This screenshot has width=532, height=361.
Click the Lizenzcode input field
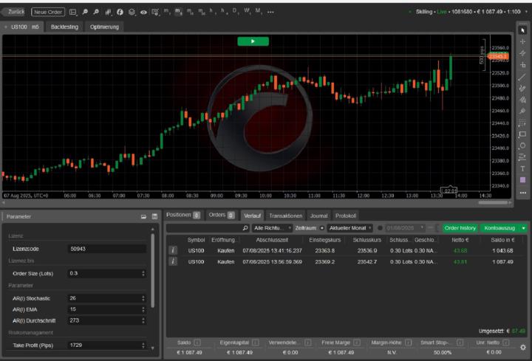click(107, 249)
